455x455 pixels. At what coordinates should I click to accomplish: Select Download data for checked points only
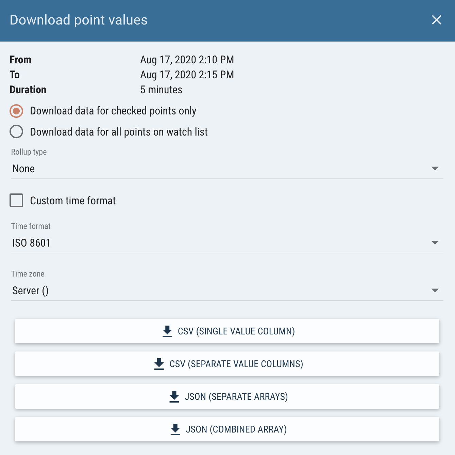click(16, 111)
